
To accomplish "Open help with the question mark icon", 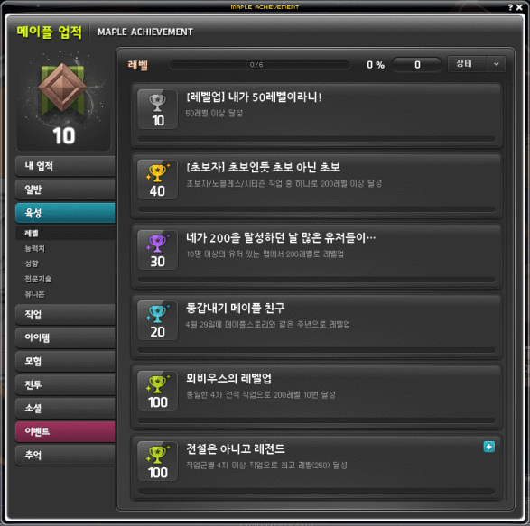I will pos(510,7).
